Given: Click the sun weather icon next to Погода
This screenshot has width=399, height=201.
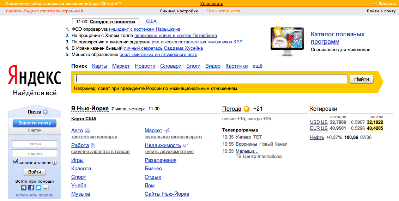Looking at the screenshot, I should click(x=246, y=109).
